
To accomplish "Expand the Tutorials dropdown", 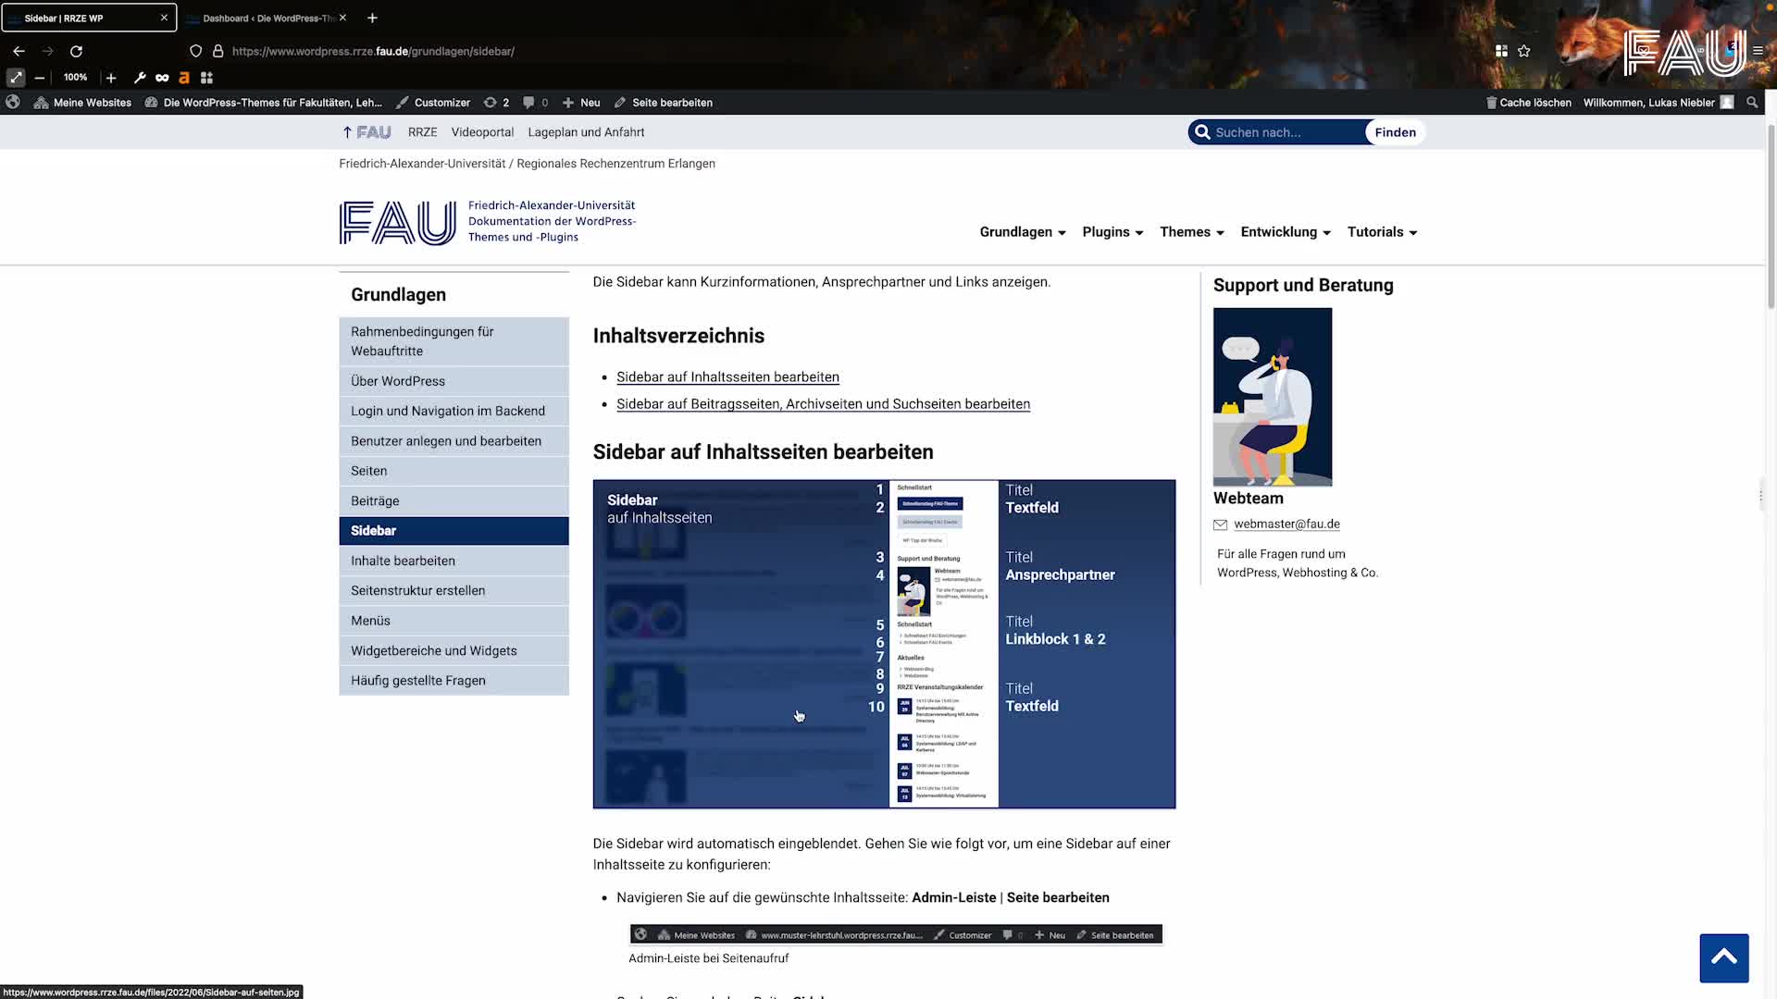I will 1381,232.
